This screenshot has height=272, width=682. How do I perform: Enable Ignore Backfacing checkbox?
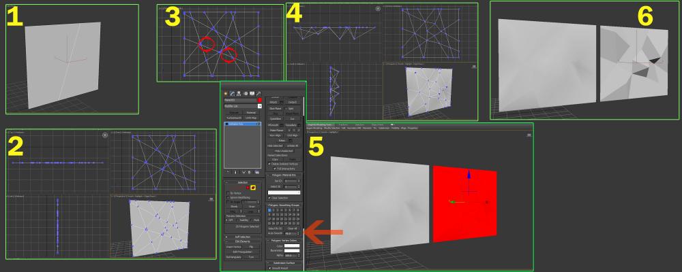tap(228, 197)
